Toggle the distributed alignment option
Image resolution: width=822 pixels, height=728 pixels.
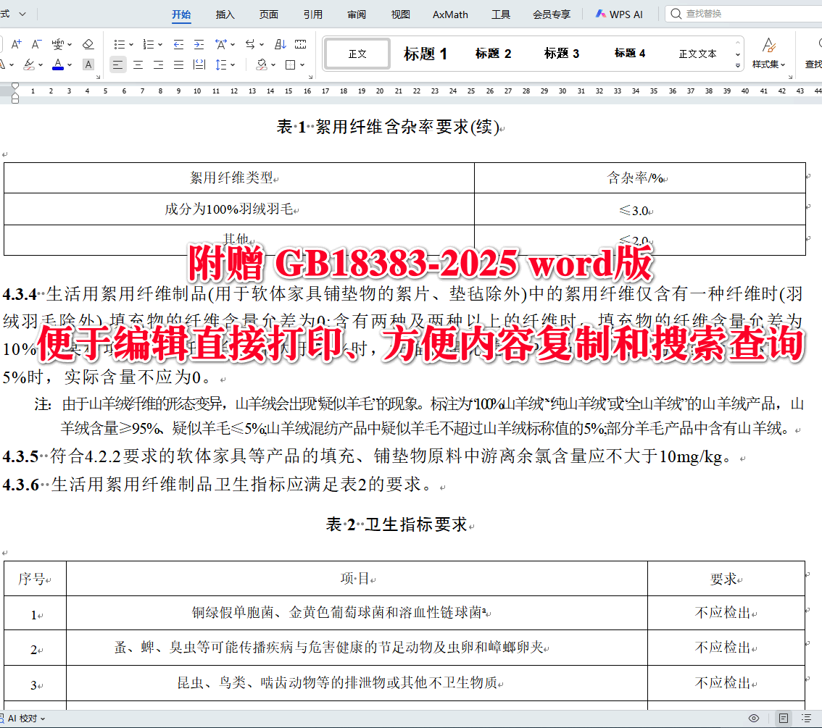[199, 64]
